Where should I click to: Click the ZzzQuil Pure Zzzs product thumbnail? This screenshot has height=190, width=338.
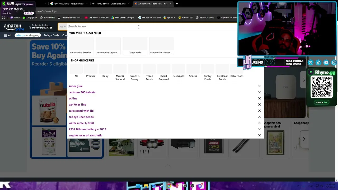[49, 142]
